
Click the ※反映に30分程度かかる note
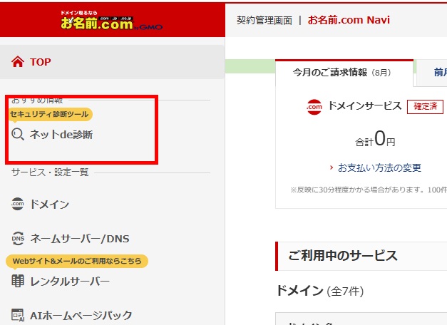[369, 190]
